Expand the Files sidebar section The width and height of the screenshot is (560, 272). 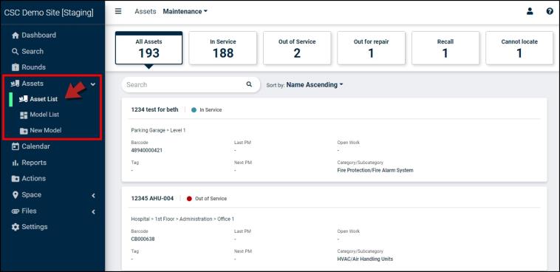pyautogui.click(x=93, y=211)
